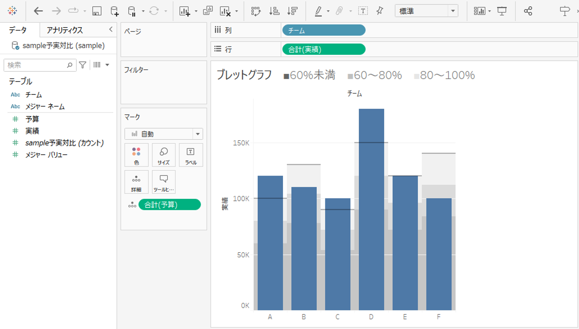579x329 pixels.
Task: Expand the clear sheet dropdown arrow
Action: pos(237,11)
